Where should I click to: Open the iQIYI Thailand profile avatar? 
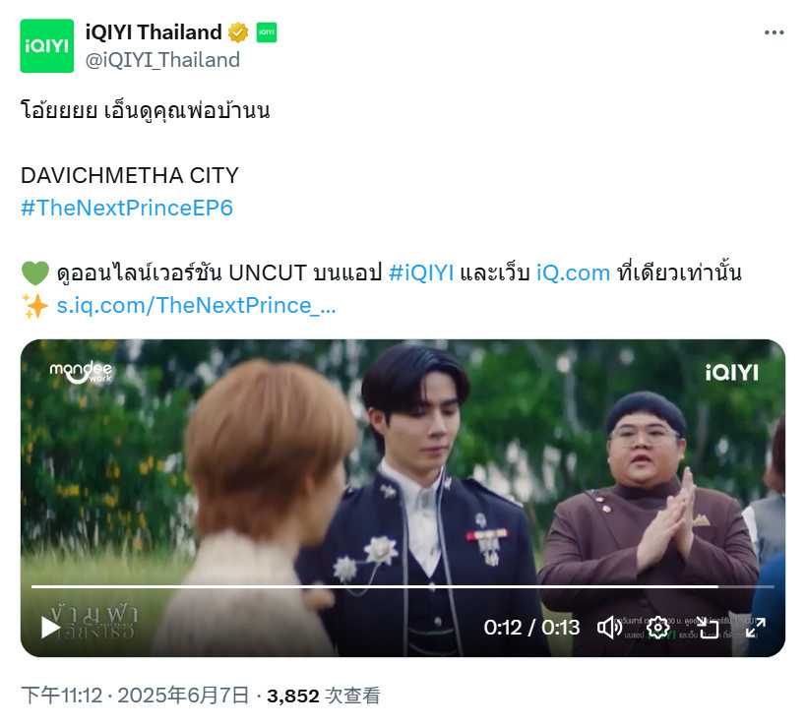click(x=47, y=45)
